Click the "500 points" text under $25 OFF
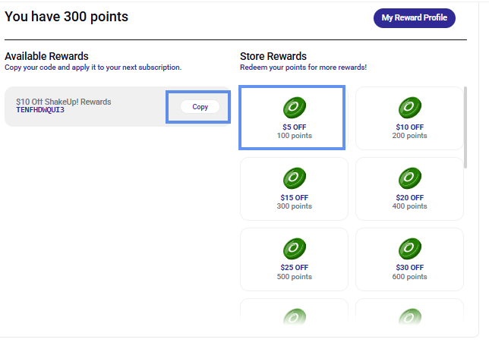 (294, 277)
